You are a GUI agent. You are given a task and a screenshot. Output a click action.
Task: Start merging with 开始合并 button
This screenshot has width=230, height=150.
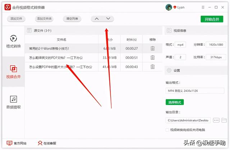coord(212,19)
